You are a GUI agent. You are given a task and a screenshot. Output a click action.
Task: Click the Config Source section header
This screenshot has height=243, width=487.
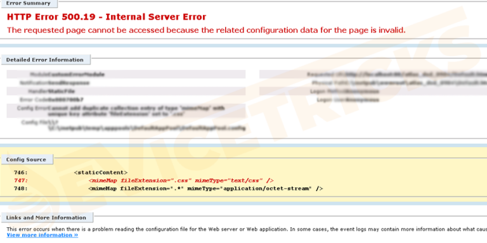(x=27, y=159)
